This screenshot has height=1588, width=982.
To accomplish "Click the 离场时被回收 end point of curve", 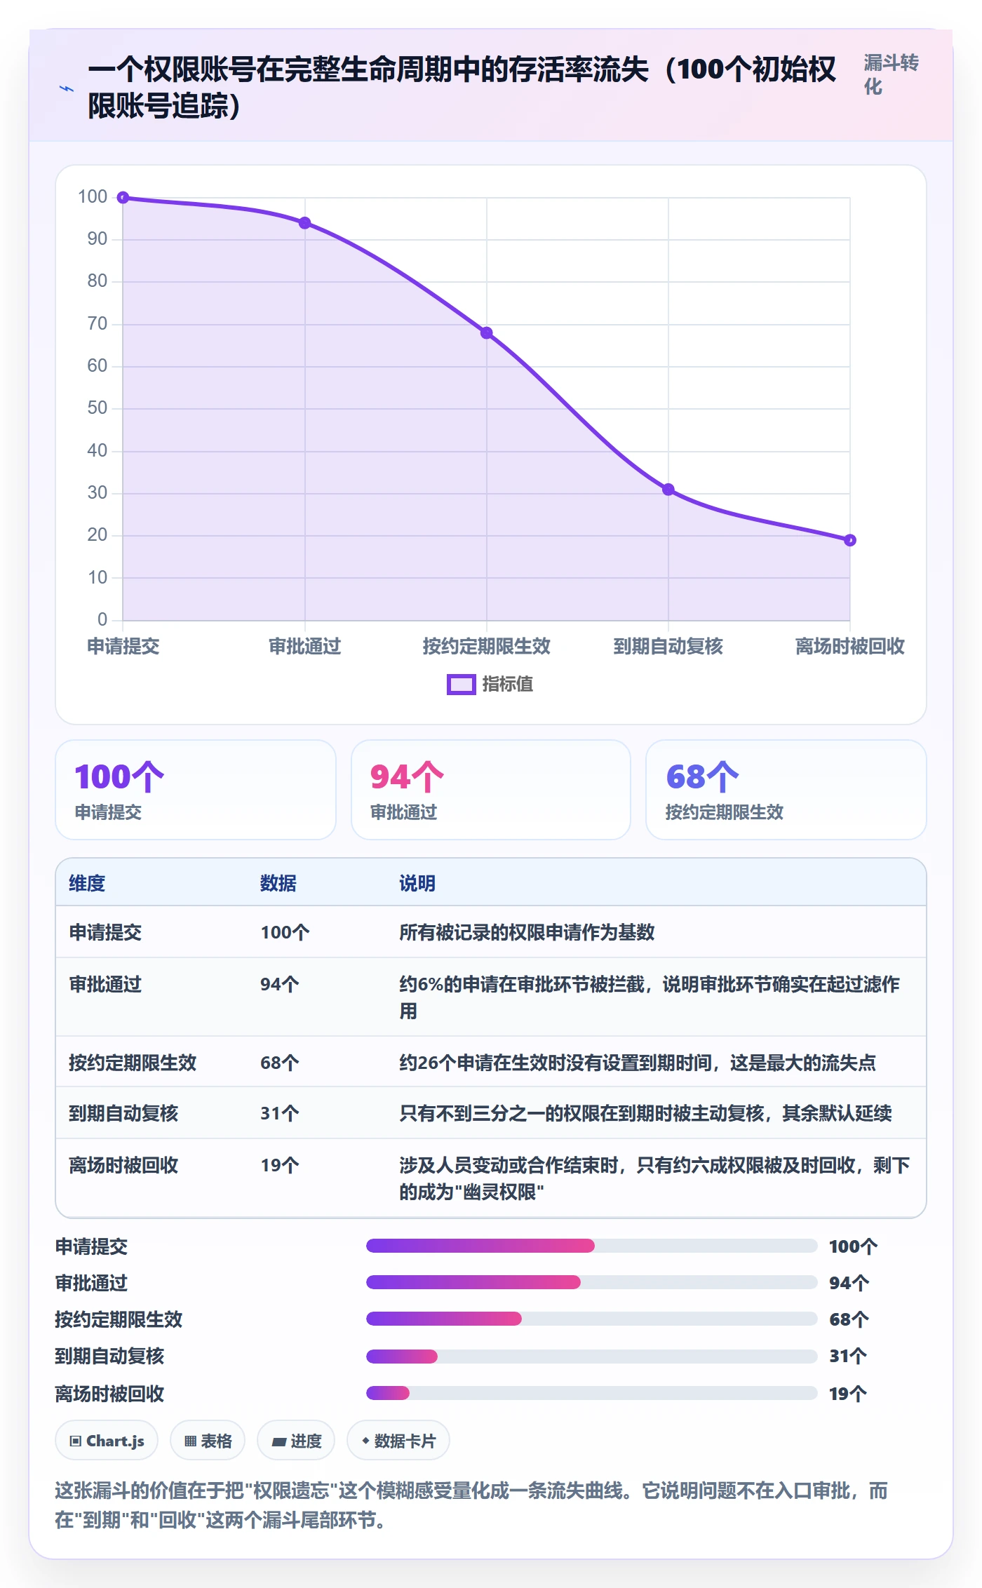I will coord(850,540).
